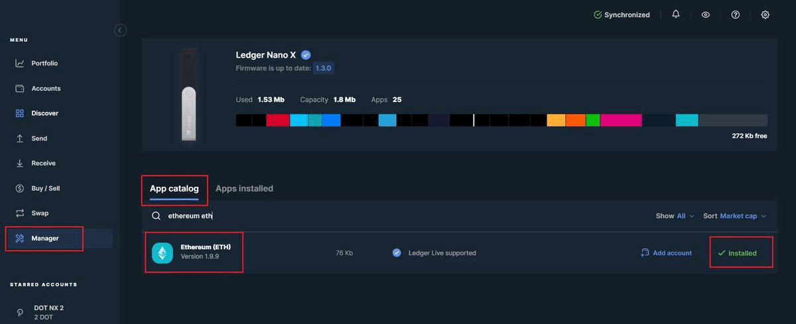Open the Manager menu item
Screen dimensions: 796x324
coord(60,239)
